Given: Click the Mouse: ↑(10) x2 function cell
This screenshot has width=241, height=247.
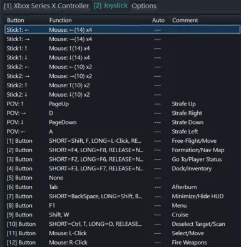Looking at the screenshot, I should (x=69, y=85).
